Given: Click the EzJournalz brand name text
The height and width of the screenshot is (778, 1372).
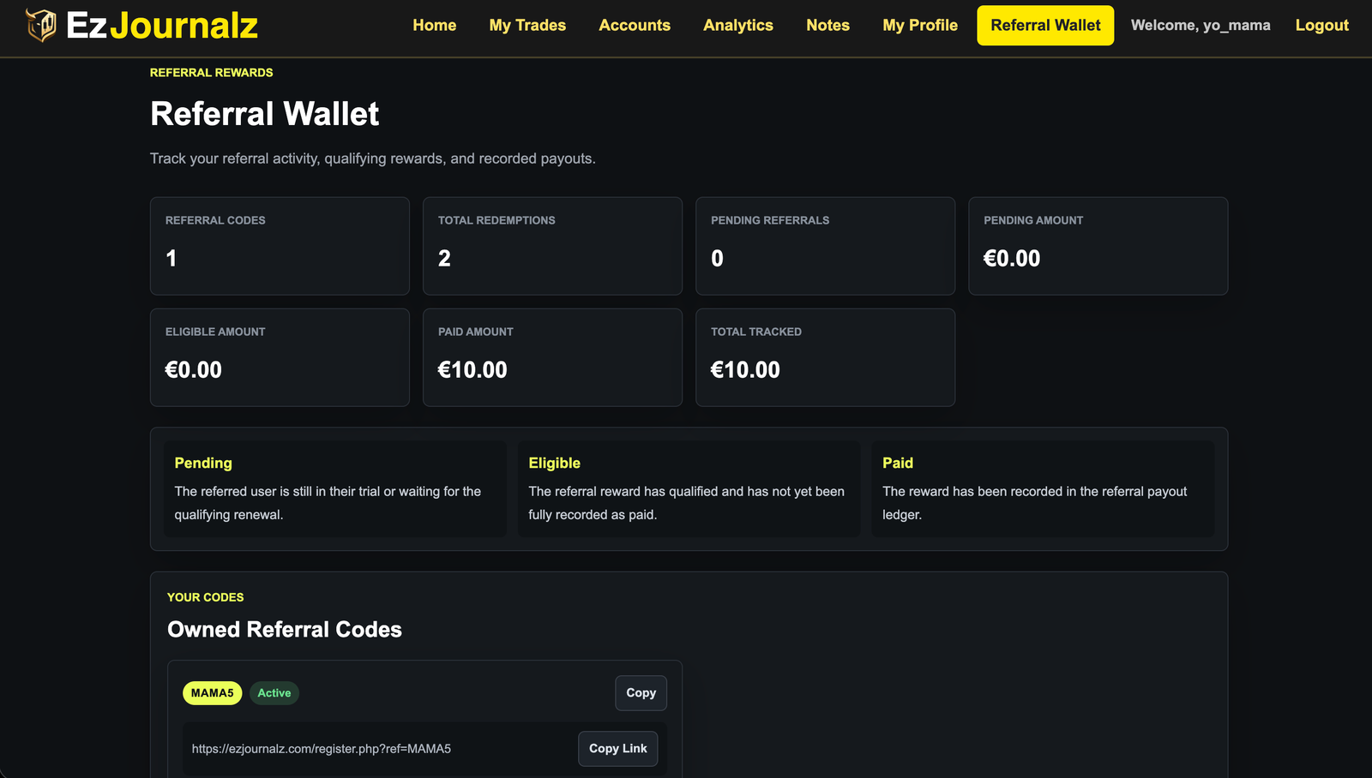Looking at the screenshot, I should (162, 26).
